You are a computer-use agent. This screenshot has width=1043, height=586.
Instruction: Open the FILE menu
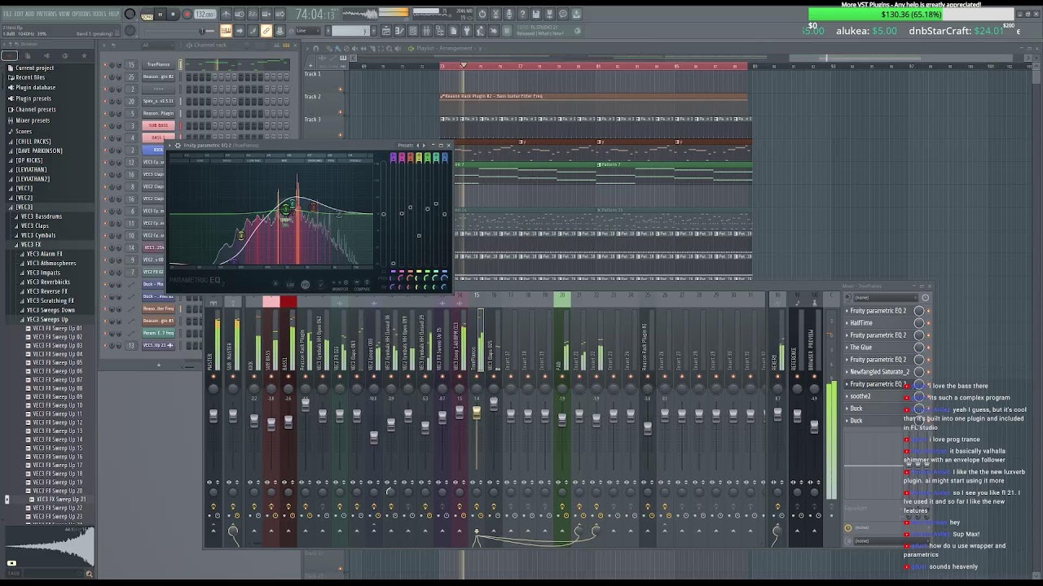7,14
